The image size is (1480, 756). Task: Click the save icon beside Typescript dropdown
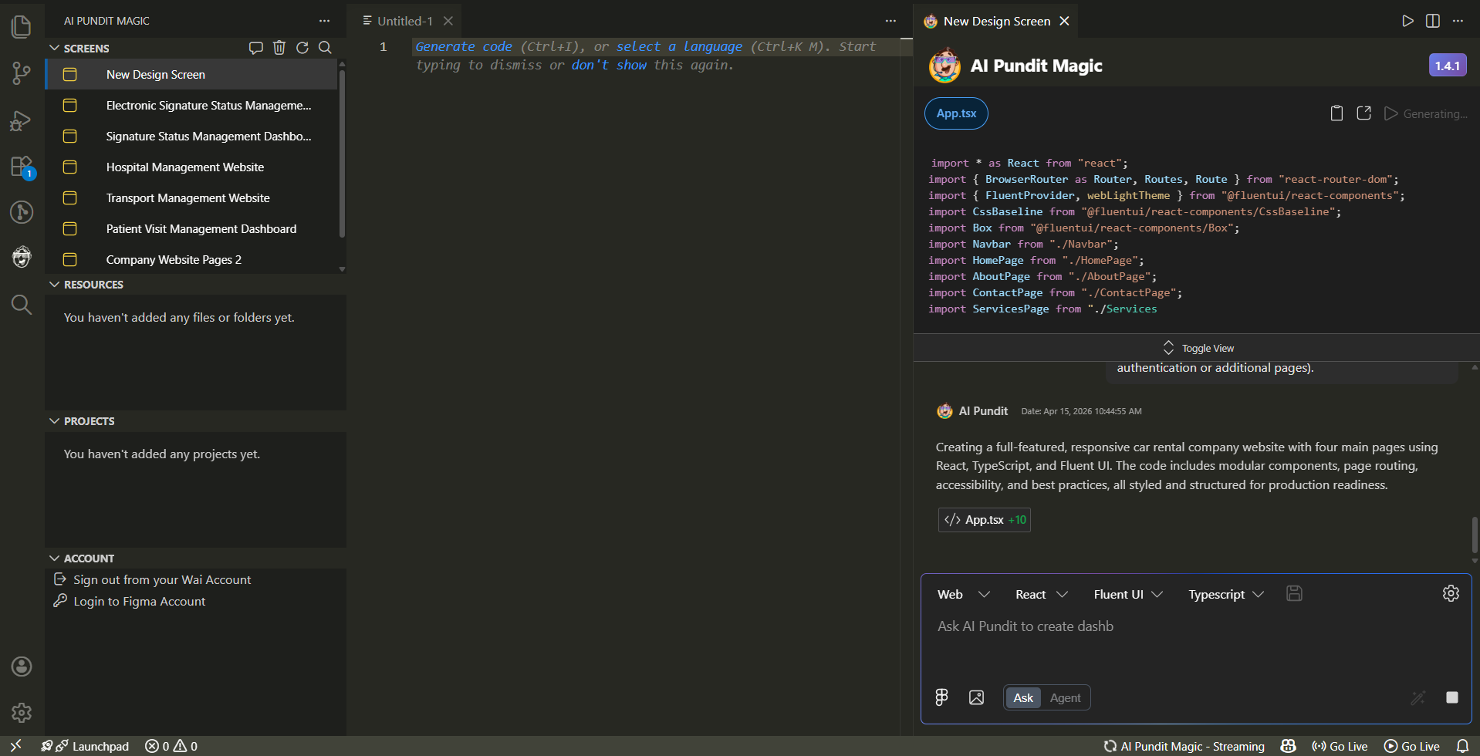tap(1295, 593)
